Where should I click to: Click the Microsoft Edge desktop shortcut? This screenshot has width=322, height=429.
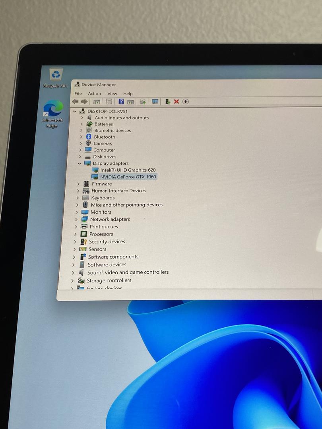pyautogui.click(x=52, y=114)
